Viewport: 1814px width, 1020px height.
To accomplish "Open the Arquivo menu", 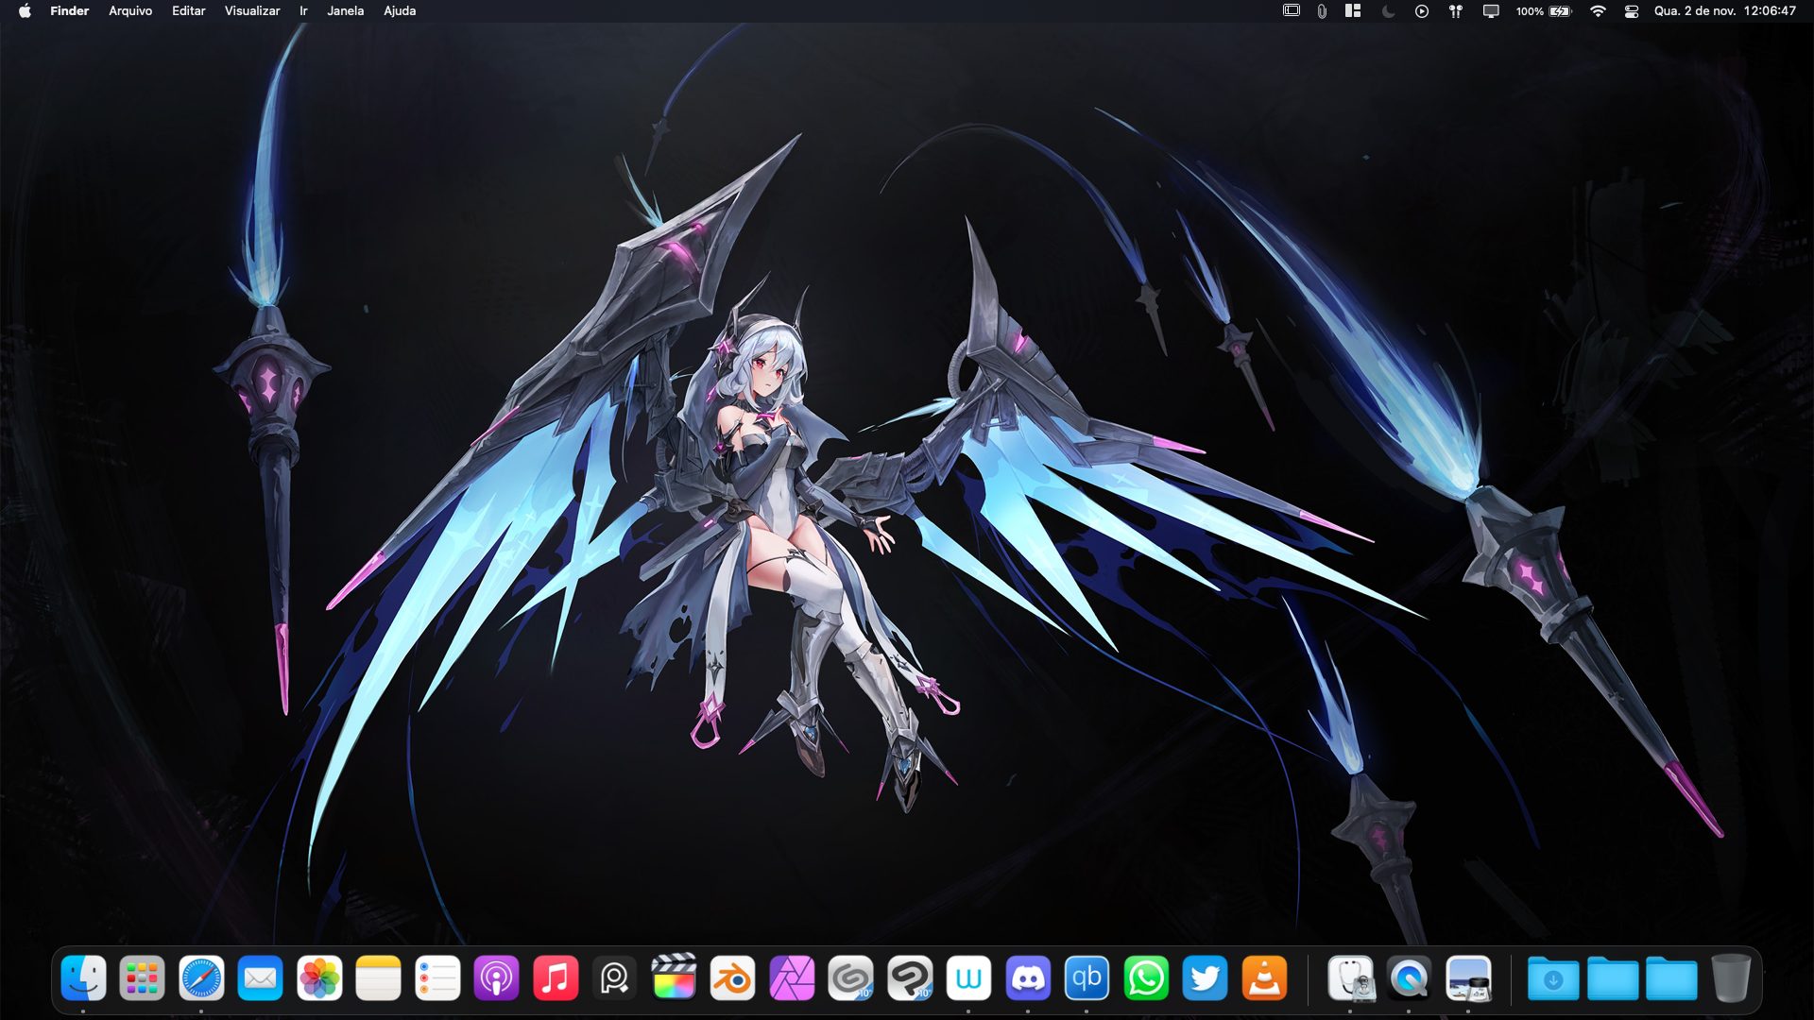I will coord(130,11).
